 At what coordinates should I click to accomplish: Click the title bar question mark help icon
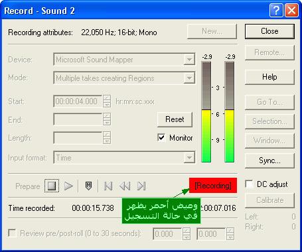(x=276, y=11)
